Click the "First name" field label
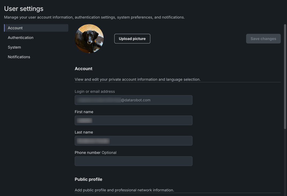This screenshot has width=287, height=196. pos(84,112)
